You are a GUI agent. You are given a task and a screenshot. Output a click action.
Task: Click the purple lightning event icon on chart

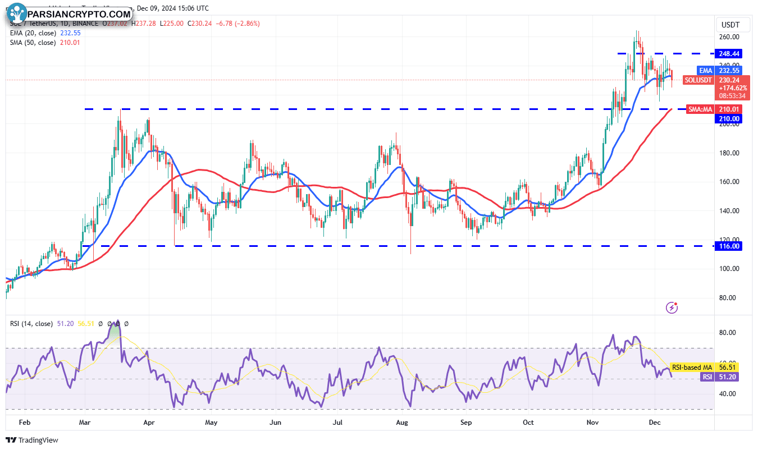(x=672, y=307)
